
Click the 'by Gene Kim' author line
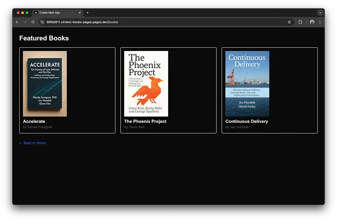134,127
